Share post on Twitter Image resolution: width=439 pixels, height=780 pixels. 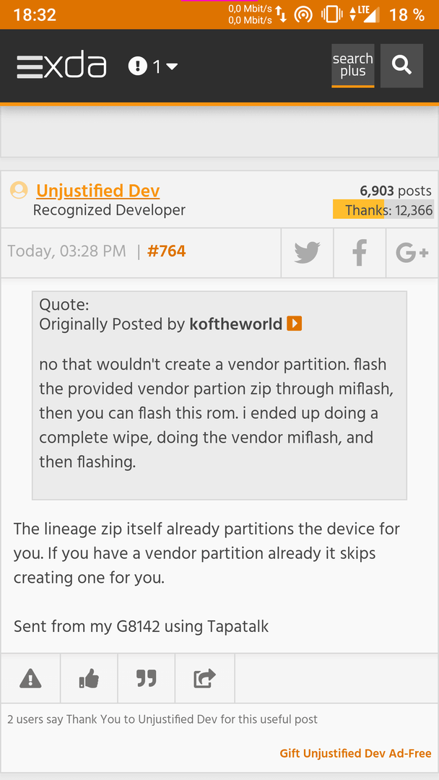click(307, 253)
